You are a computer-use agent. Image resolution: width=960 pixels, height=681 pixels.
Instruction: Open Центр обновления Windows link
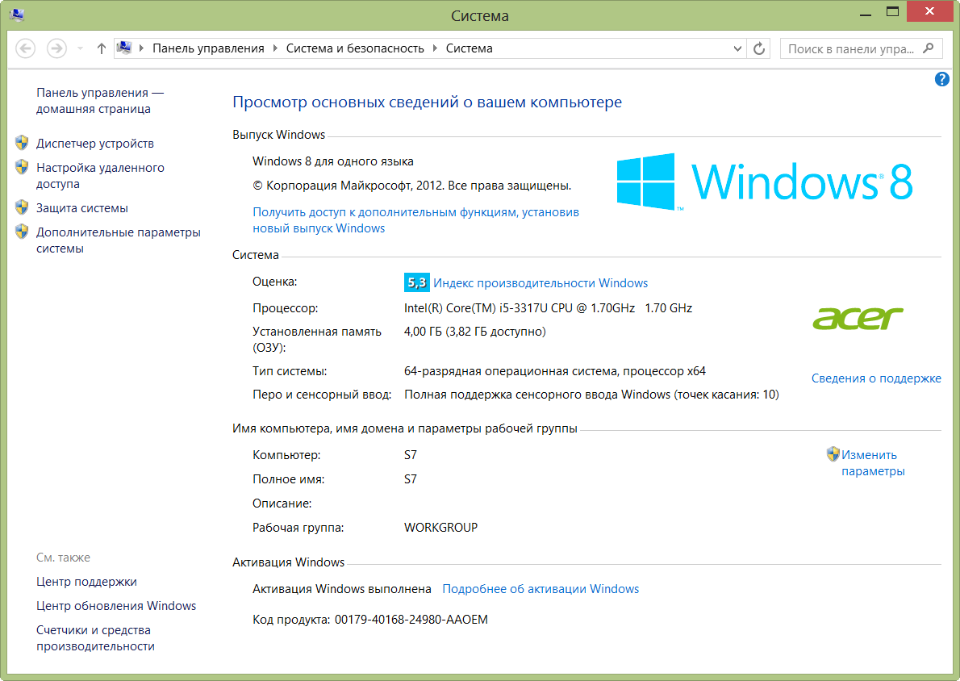(x=116, y=606)
